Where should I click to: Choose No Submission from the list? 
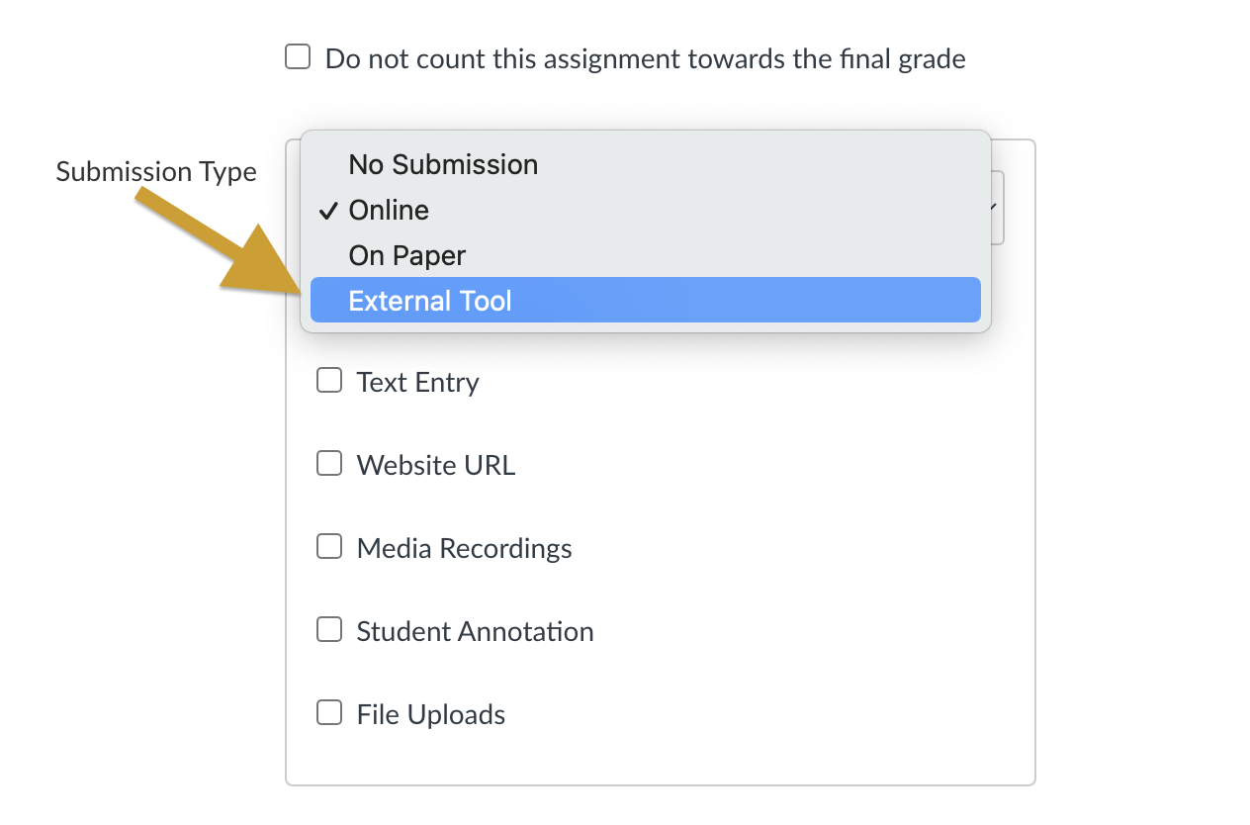tap(443, 164)
